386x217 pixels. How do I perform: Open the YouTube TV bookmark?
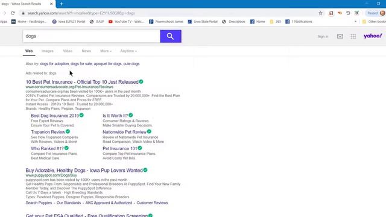tap(126, 22)
